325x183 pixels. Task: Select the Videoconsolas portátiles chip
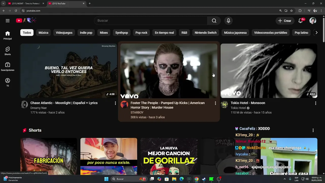271,33
